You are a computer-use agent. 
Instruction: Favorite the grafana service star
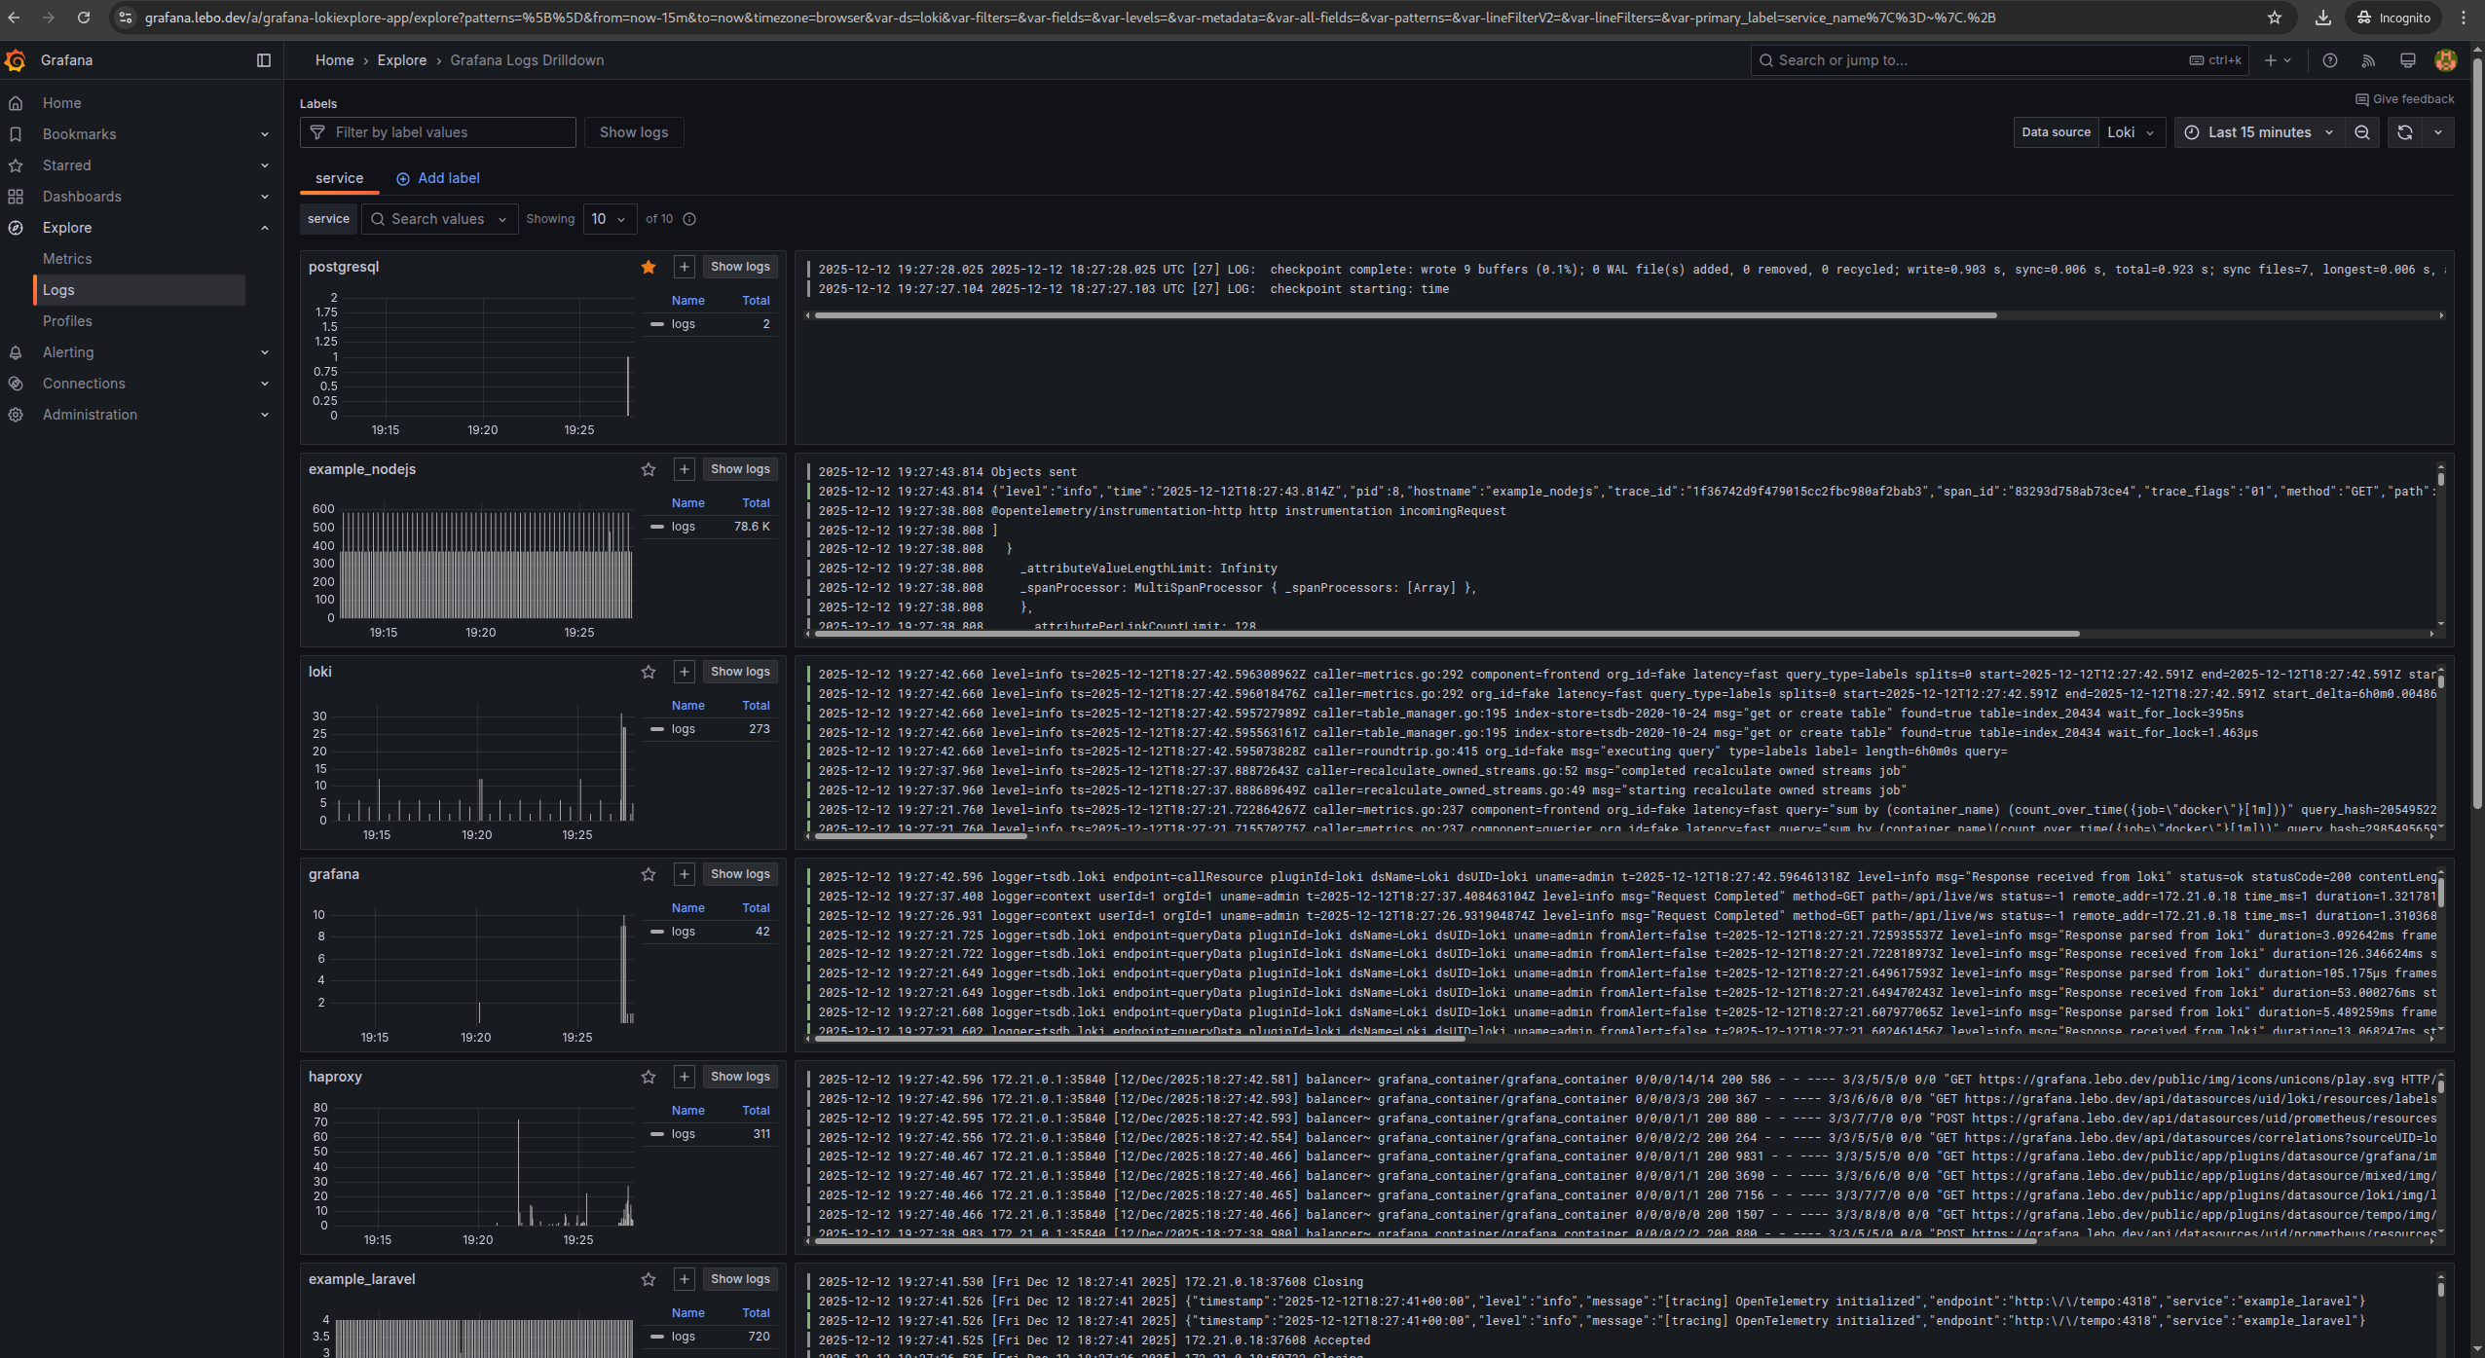[x=649, y=874]
